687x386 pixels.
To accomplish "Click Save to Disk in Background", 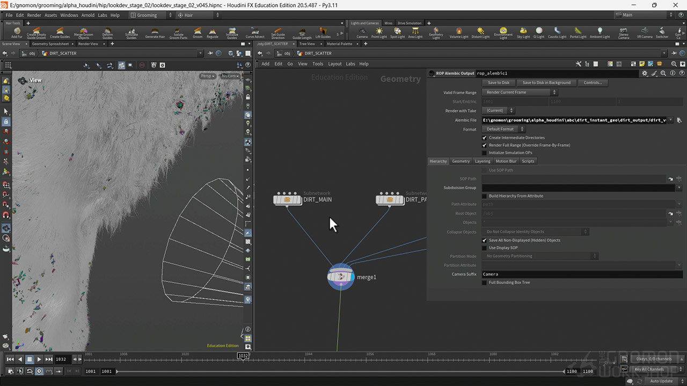I will [x=546, y=83].
